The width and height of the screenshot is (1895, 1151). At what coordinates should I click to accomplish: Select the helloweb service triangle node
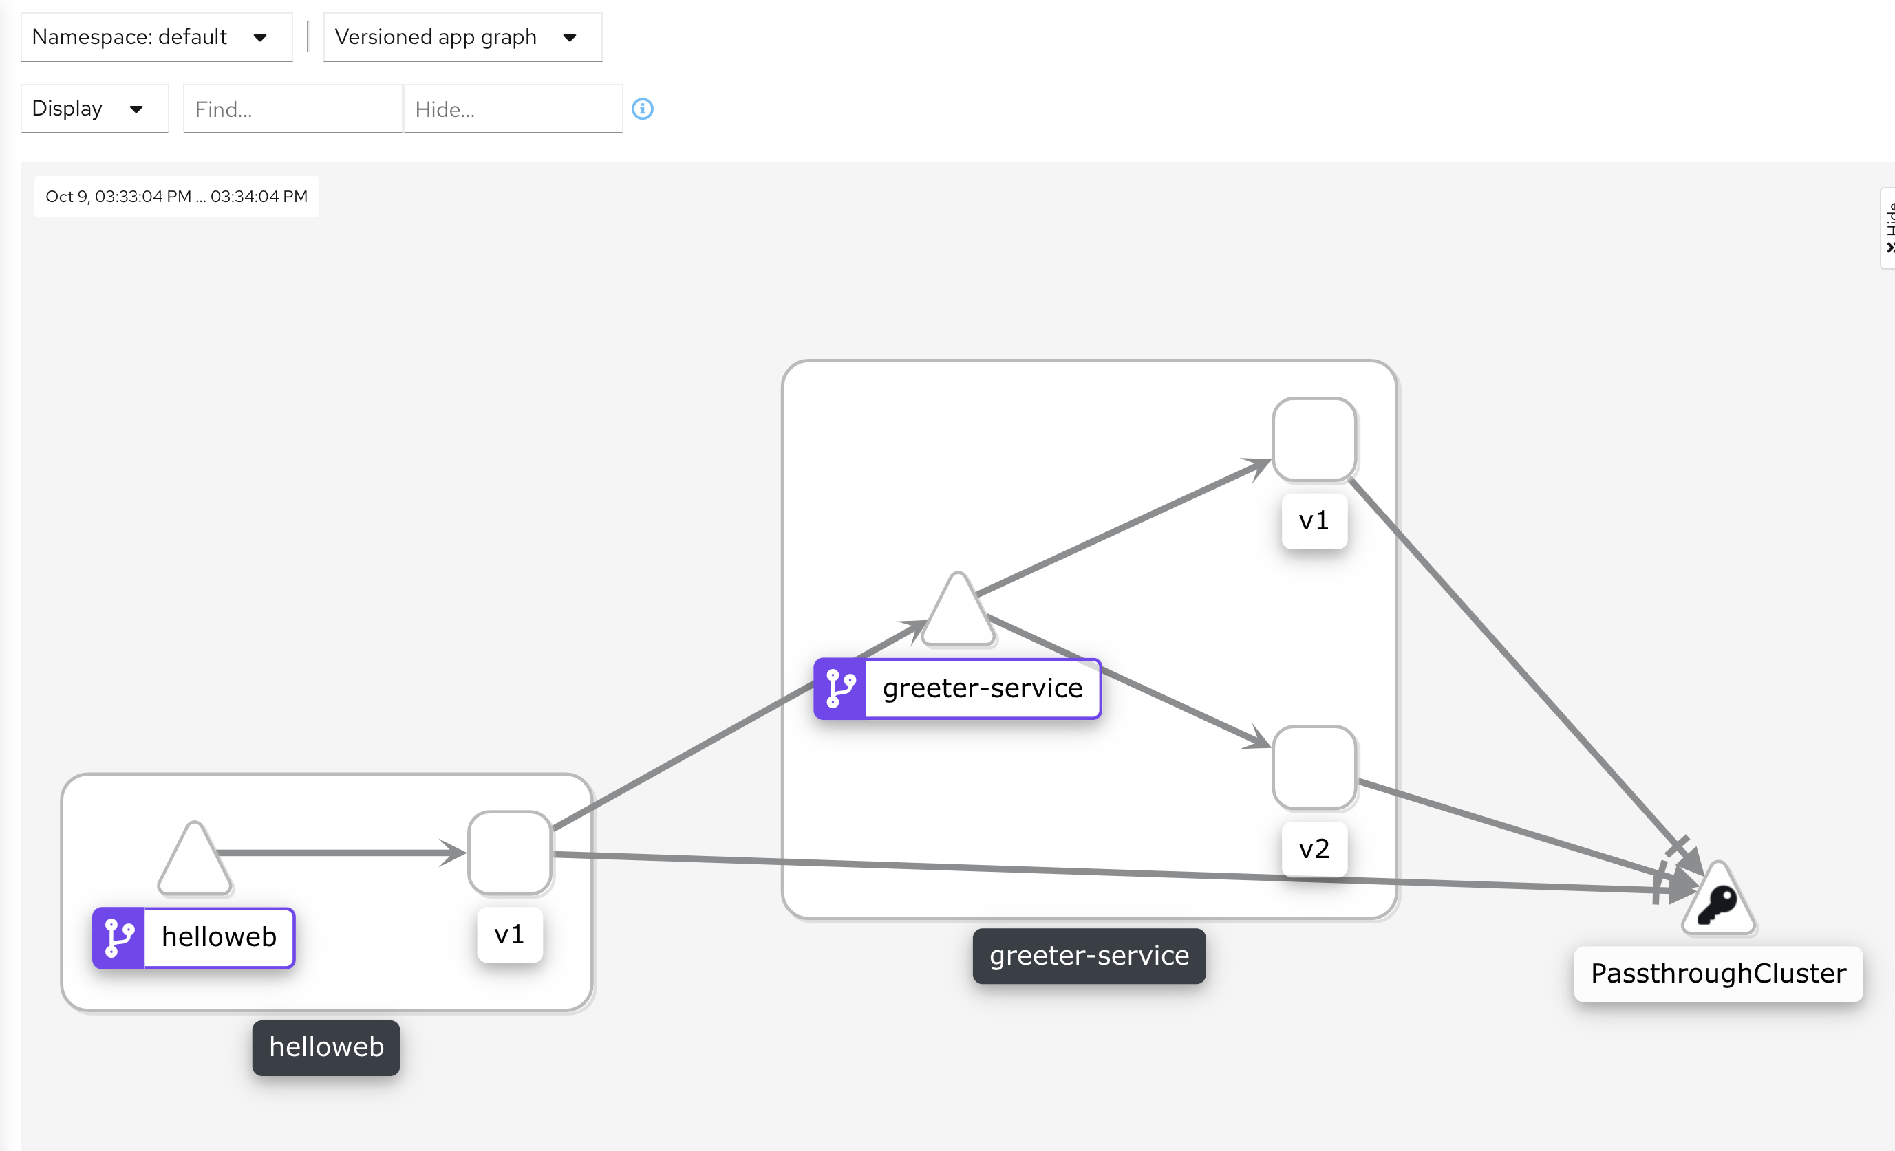195,861
